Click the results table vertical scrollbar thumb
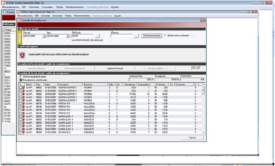The height and width of the screenshot is (166, 275). (203, 90)
